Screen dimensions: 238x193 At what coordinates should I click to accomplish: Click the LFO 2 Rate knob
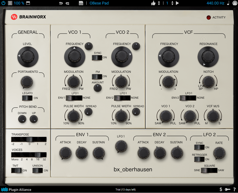click(x=219, y=153)
